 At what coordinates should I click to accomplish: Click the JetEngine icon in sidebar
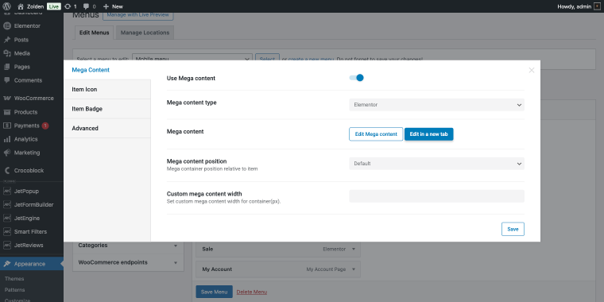point(7,218)
